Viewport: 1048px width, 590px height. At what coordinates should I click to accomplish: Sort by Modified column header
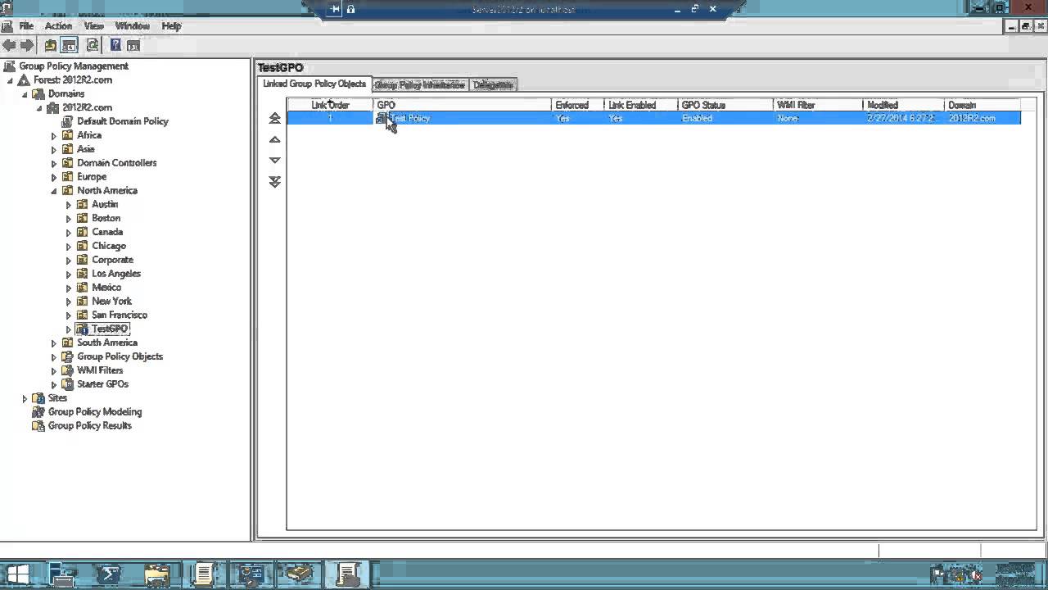pyautogui.click(x=904, y=106)
